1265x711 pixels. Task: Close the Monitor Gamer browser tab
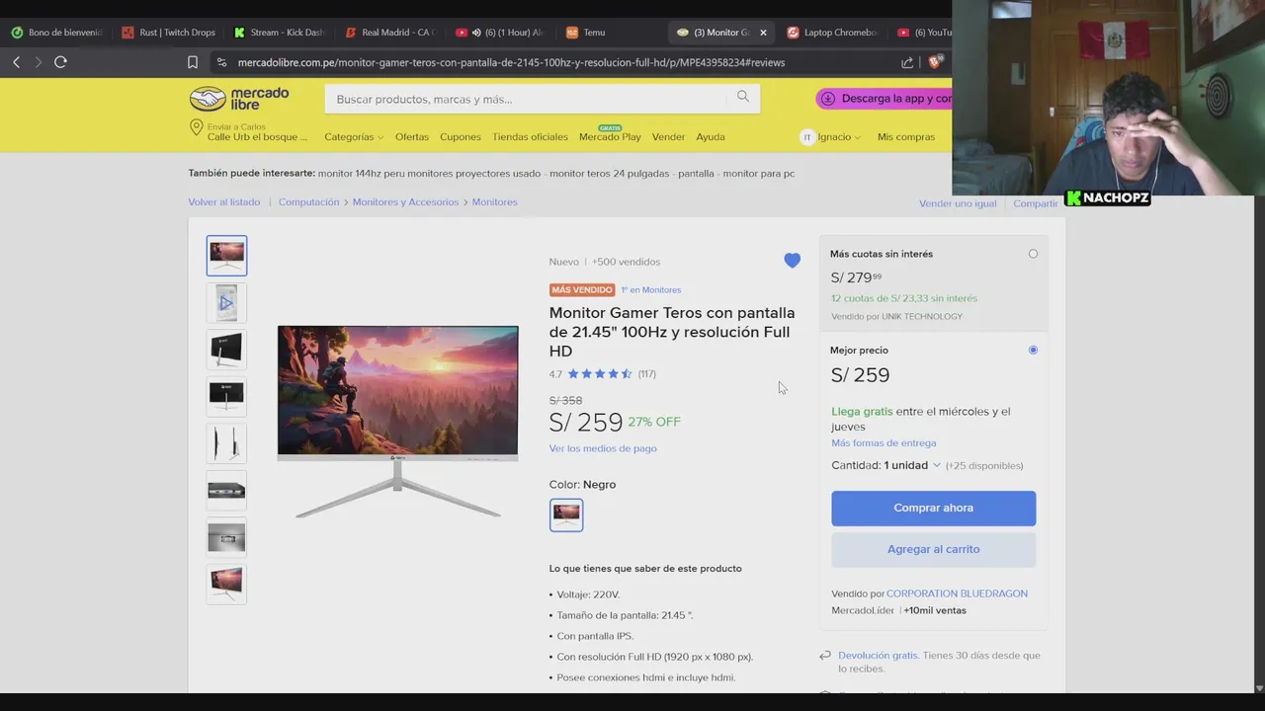click(x=763, y=33)
